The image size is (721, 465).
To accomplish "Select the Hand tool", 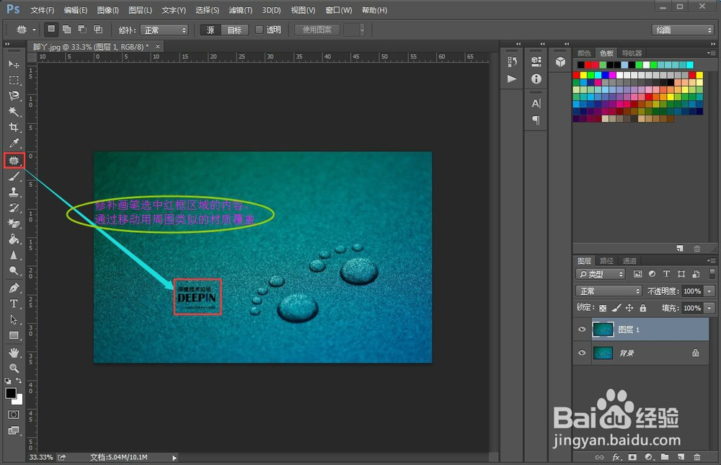I will (x=14, y=353).
